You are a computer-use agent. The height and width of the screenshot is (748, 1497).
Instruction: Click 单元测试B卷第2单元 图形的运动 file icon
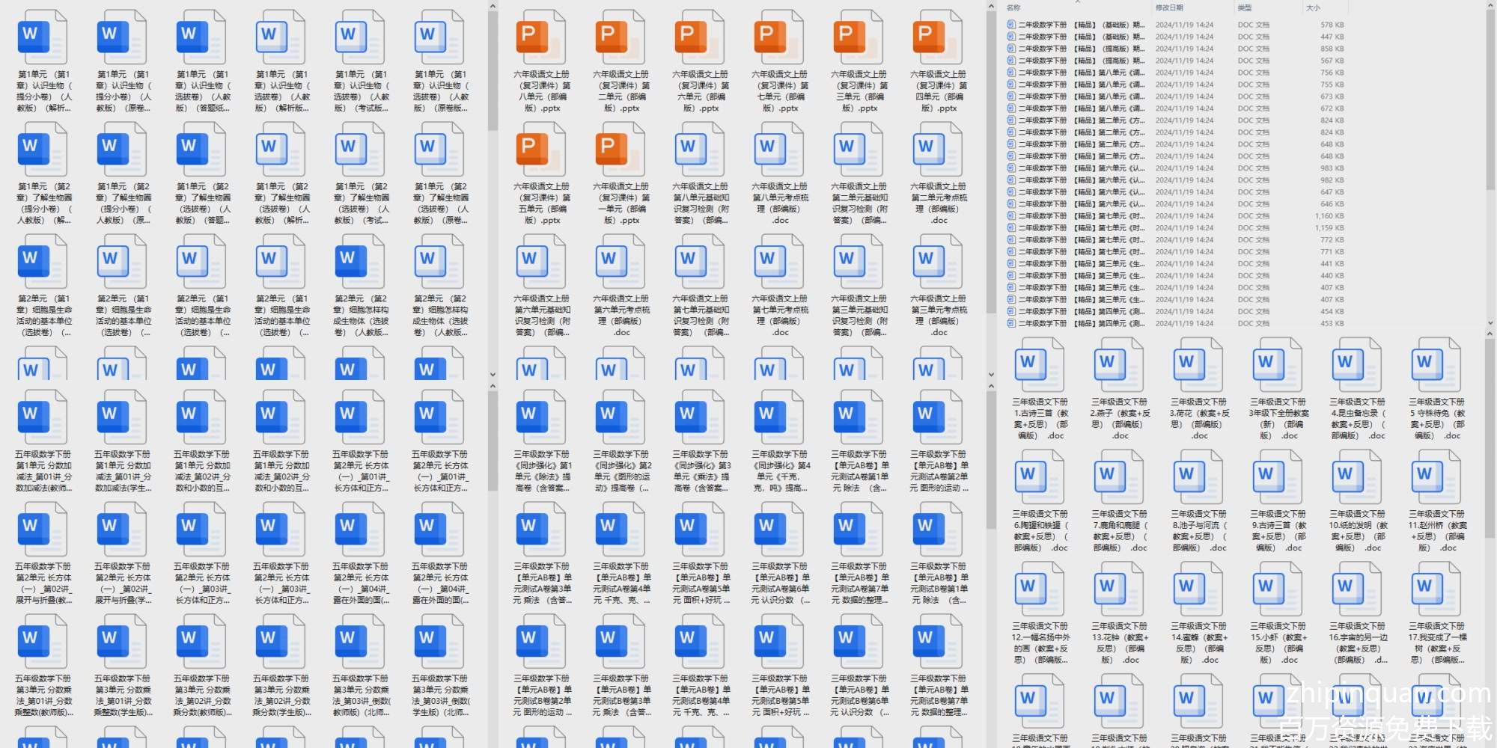point(541,641)
